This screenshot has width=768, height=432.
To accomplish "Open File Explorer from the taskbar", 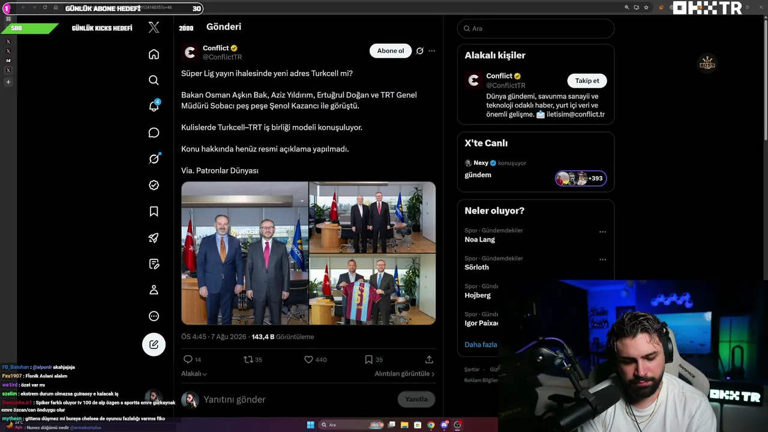I will coord(404,425).
